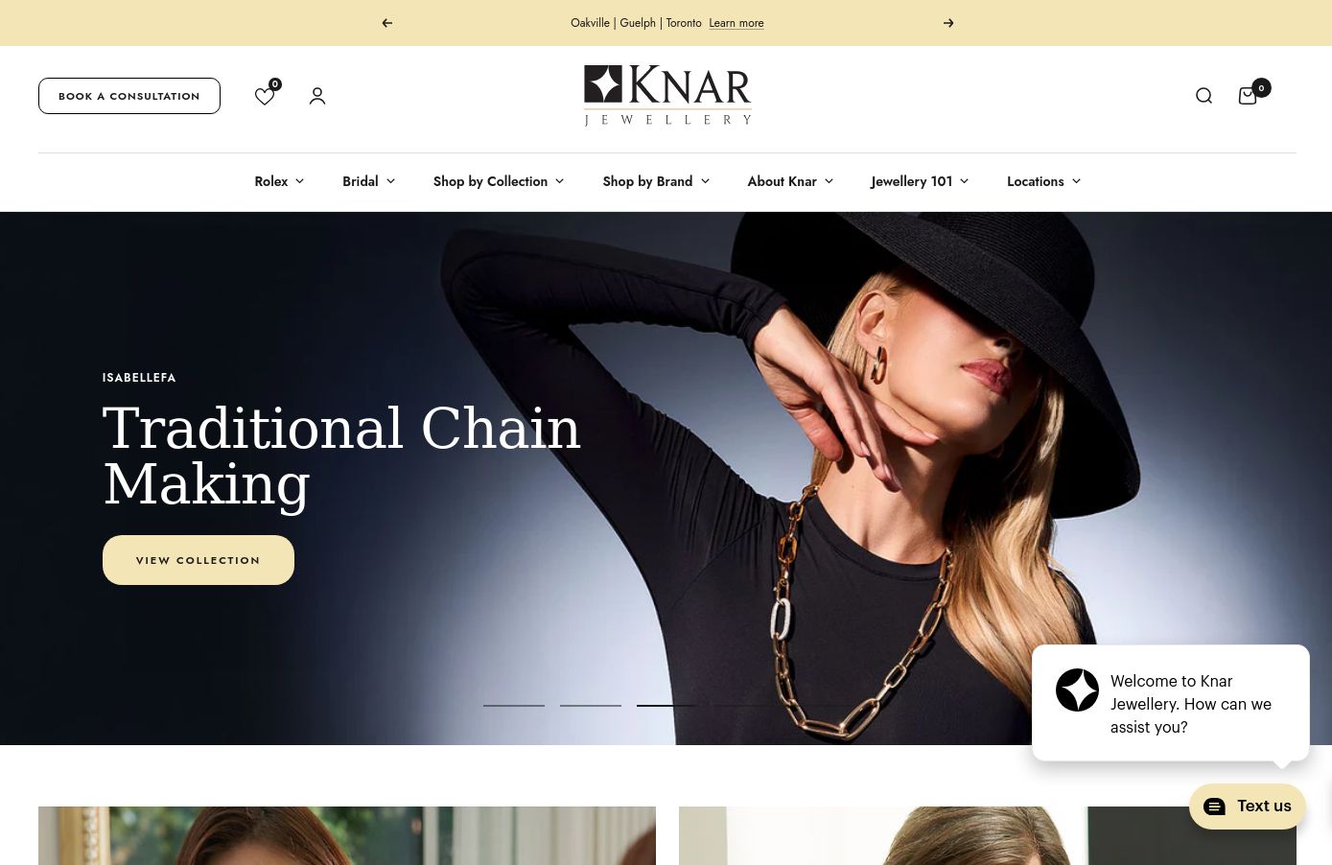Screen dimensions: 1332x865
Task: Select the first hero slide indicator
Action: (x=514, y=706)
